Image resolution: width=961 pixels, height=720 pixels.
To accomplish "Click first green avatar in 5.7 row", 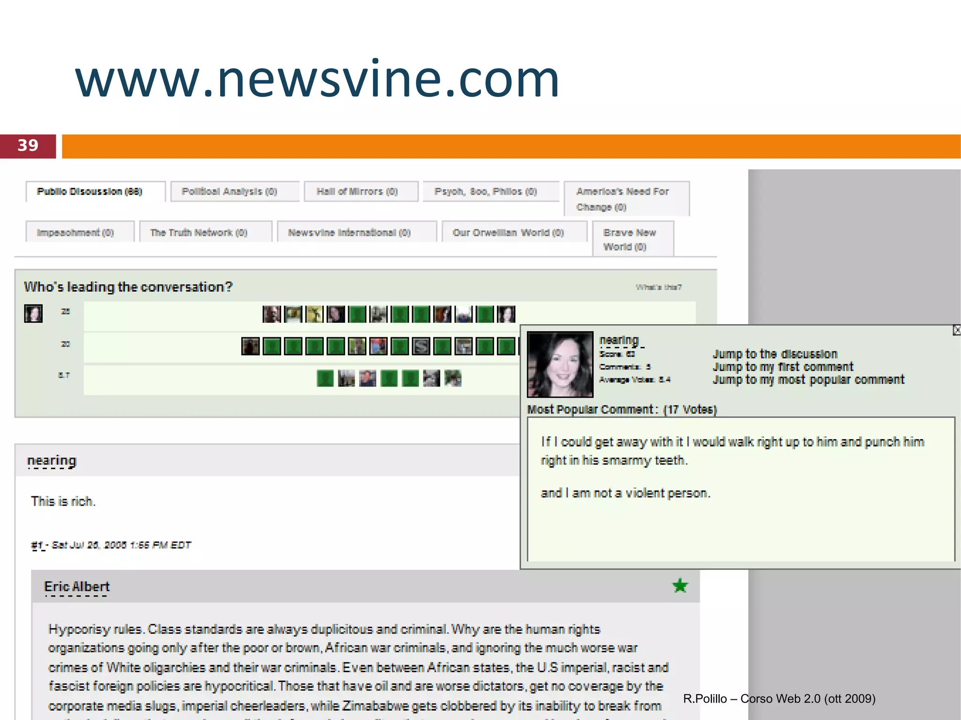I will pos(325,378).
